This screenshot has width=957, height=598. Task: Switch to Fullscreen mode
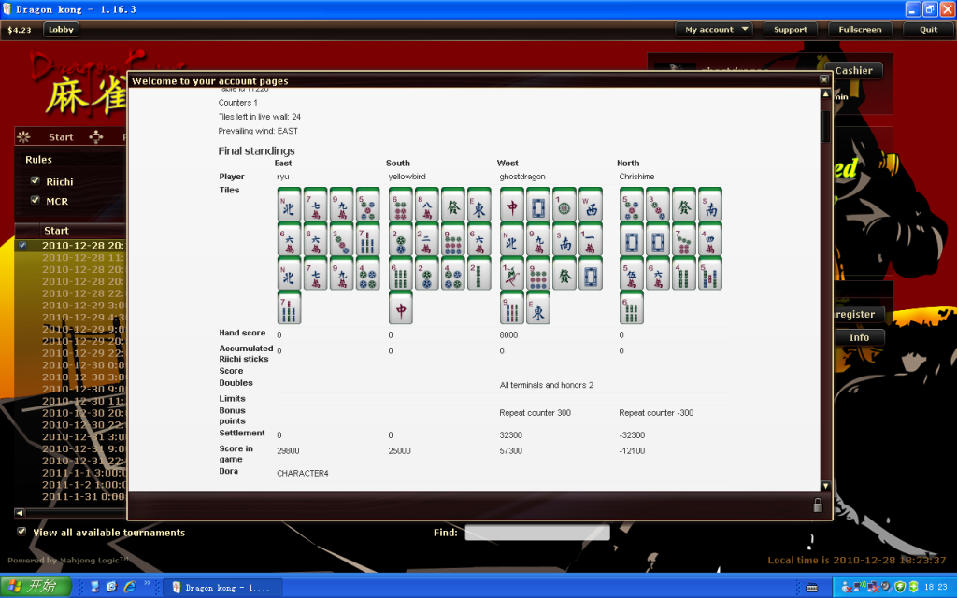point(860,29)
